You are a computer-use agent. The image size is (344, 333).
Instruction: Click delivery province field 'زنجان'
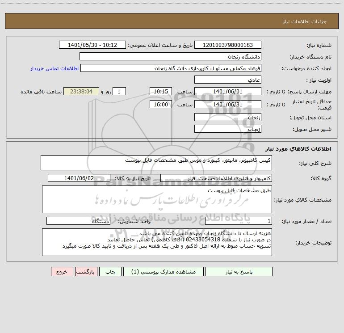228,117
